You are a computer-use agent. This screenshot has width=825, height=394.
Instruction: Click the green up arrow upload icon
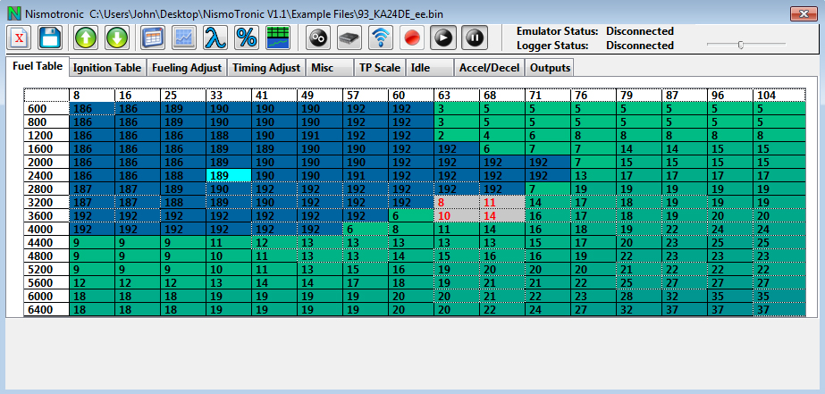pyautogui.click(x=87, y=38)
